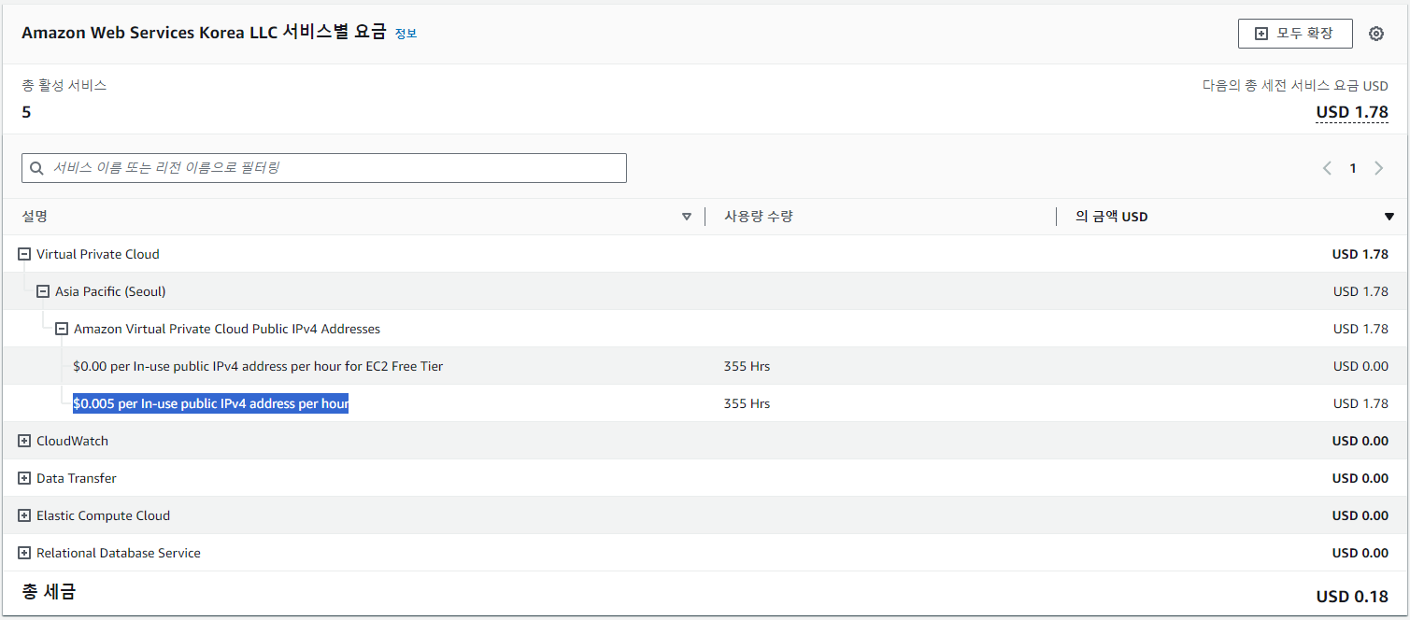This screenshot has height=620, width=1410.
Task: Go to the next page with the right chevron
Action: click(x=1379, y=168)
